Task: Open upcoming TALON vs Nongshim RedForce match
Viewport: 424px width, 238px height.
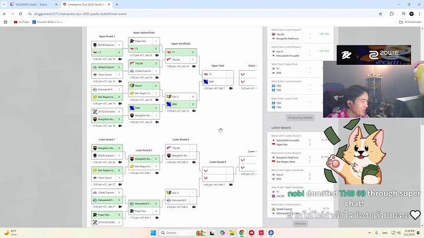Action: tap(300, 34)
